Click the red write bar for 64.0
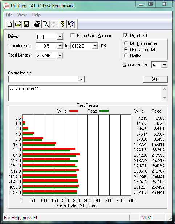 51,154
